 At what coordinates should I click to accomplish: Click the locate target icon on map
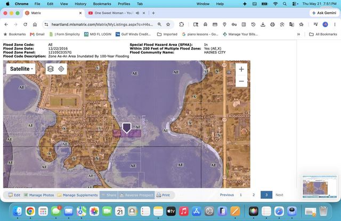tap(61, 69)
